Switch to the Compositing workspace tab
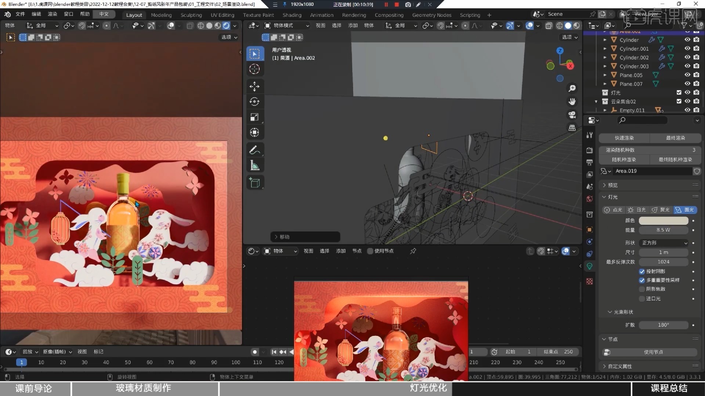 tap(389, 15)
